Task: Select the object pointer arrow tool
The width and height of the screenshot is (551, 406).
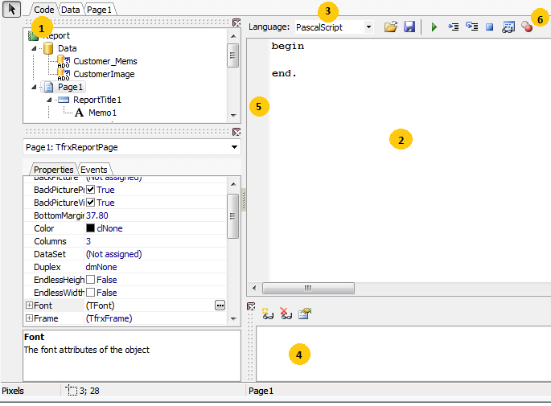Action: (11, 9)
